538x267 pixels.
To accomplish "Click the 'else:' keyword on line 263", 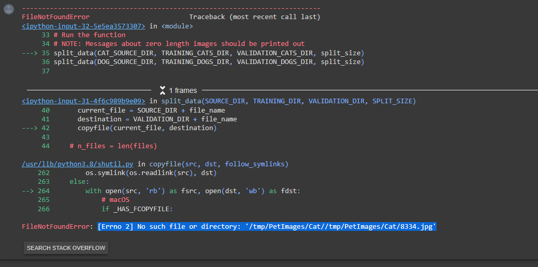I will pyautogui.click(x=79, y=182).
